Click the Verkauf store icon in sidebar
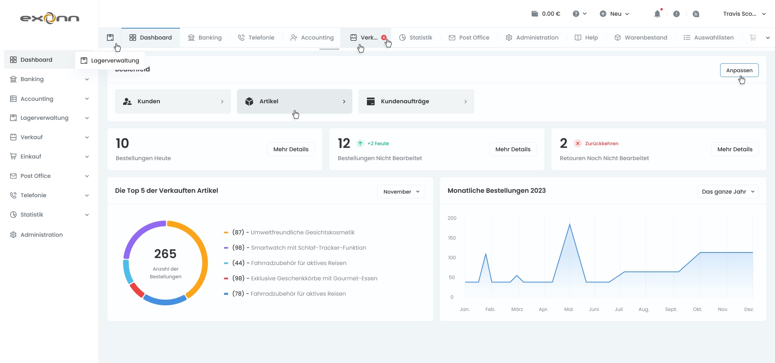Viewport: 775px width, 363px height. 13,137
